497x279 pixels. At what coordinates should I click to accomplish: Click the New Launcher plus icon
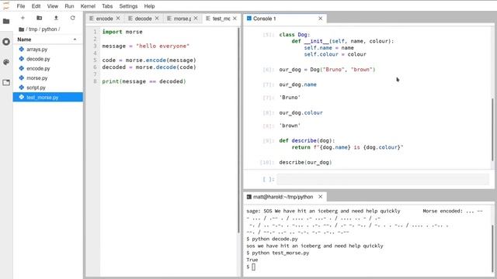(23, 18)
